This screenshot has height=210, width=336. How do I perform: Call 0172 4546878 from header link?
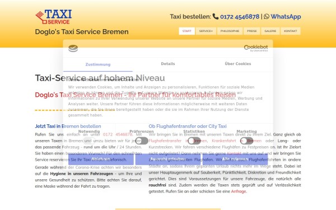(240, 16)
